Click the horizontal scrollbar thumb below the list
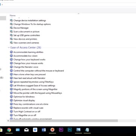Viewport: 136px width, 136px height. coord(64,121)
